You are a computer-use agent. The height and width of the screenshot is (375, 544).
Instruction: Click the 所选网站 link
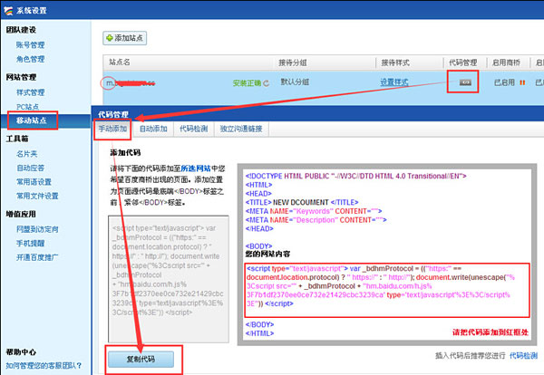pos(196,168)
